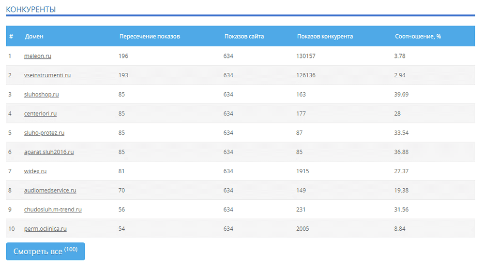Click the Домен column header
The height and width of the screenshot is (264, 484).
(x=34, y=36)
